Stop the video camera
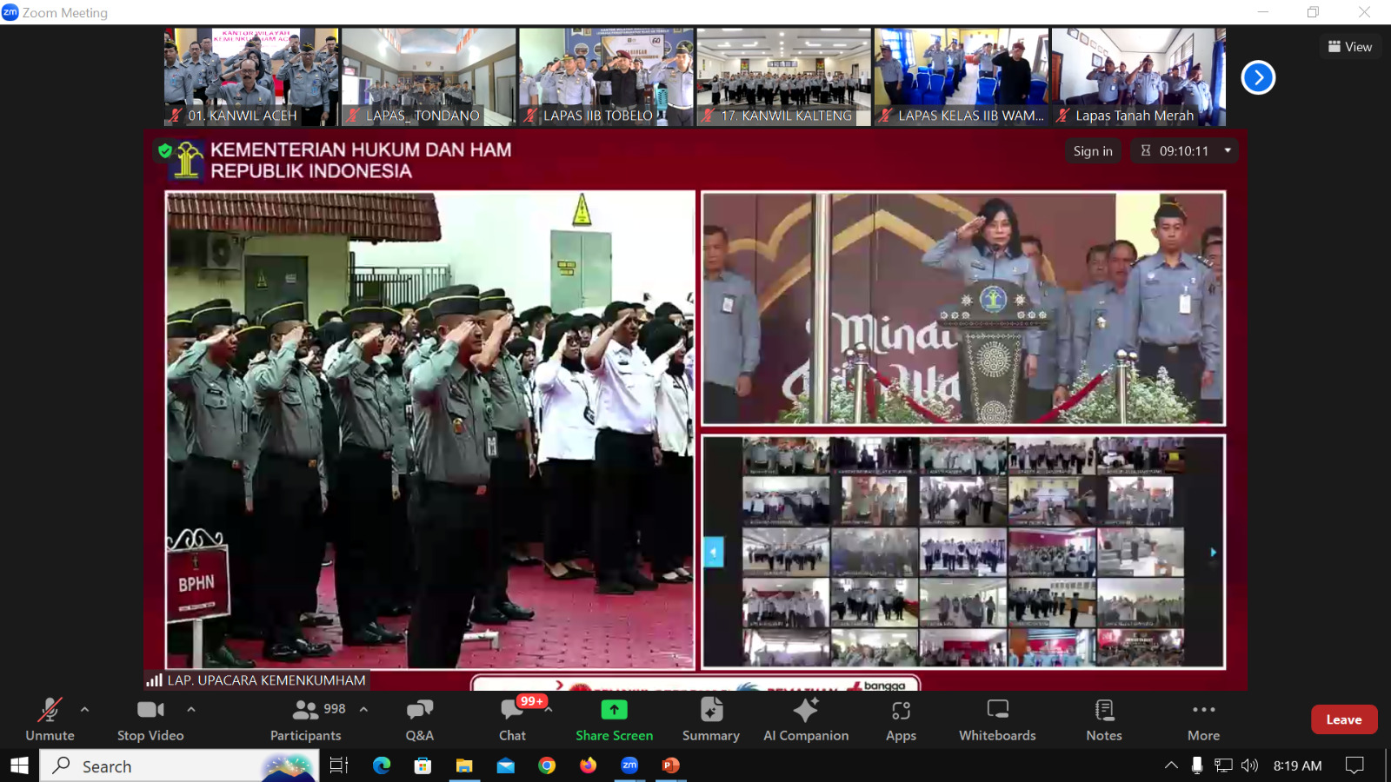The height and width of the screenshot is (782, 1391). (150, 719)
